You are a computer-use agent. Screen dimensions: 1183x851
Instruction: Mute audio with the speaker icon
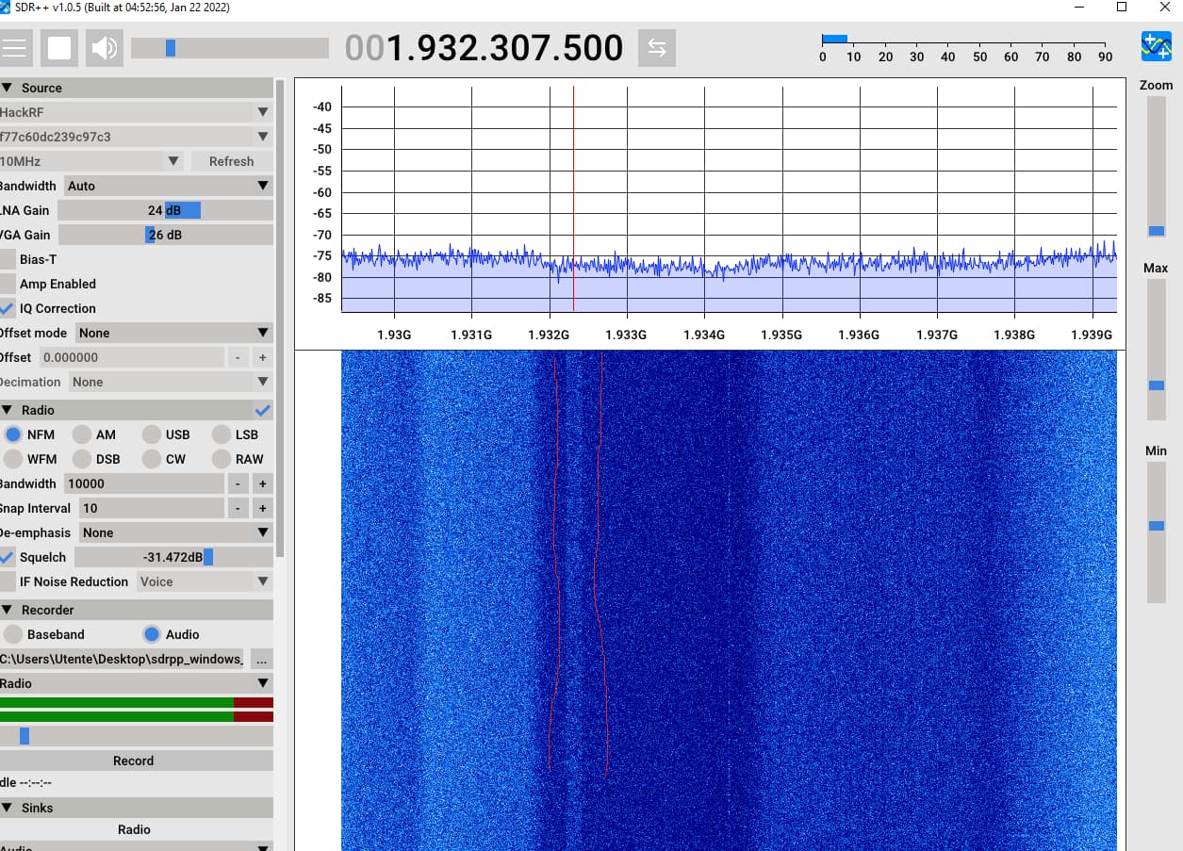coord(105,48)
